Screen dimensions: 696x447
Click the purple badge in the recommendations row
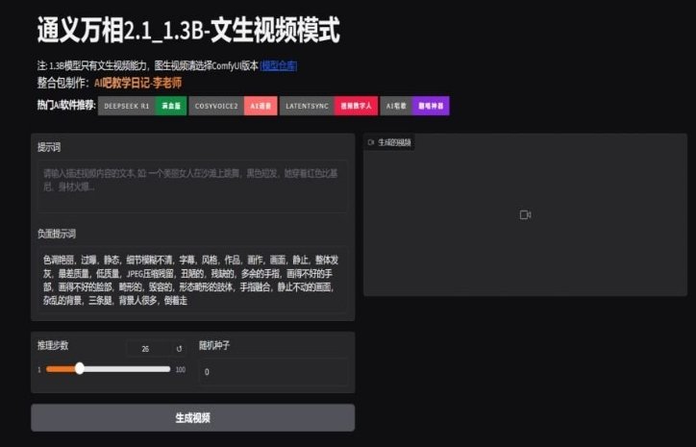point(430,106)
